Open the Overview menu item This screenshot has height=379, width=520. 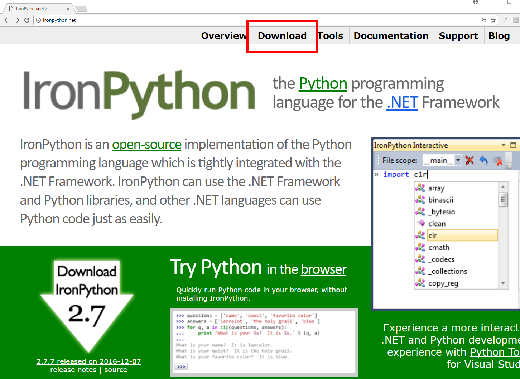pyautogui.click(x=224, y=36)
